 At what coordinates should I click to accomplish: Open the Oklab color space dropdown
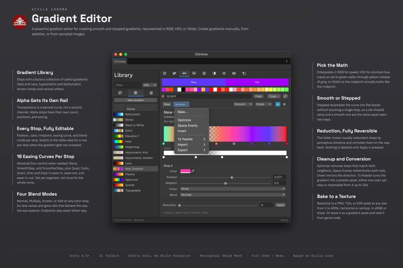pos(263,104)
